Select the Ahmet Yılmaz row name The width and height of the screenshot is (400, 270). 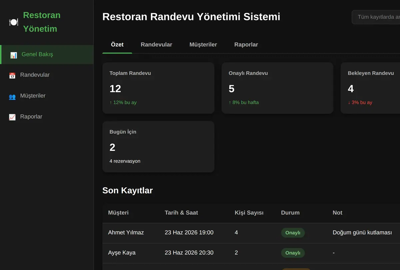coord(126,233)
